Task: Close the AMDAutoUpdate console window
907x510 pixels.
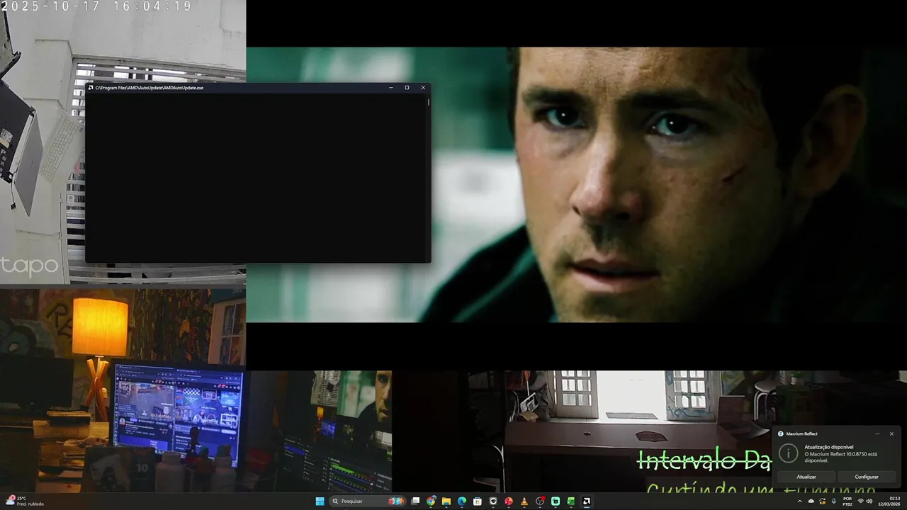Action: click(423, 88)
